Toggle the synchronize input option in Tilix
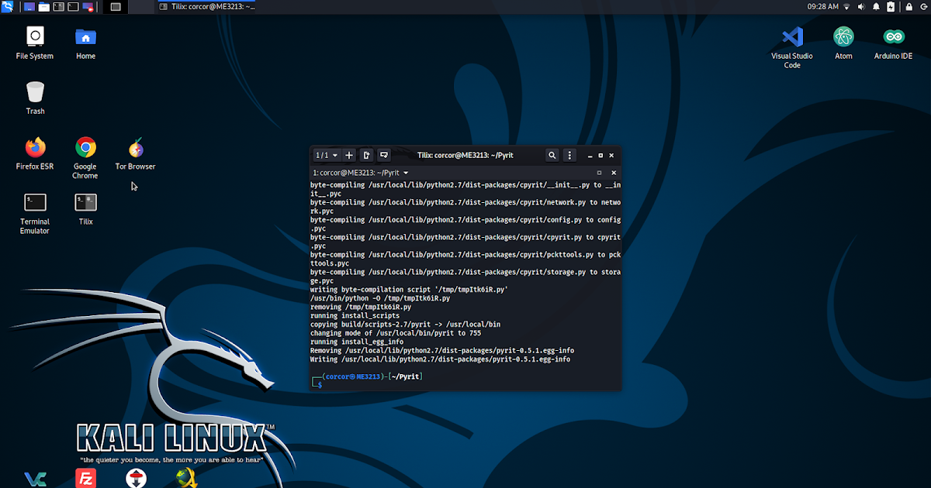The image size is (931, 488). 383,155
